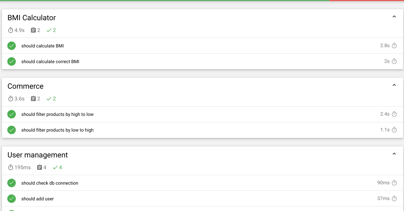Image resolution: width=404 pixels, height=211 pixels.
Task: Toggle the pass indicator for should calculate BMI
Action: [12, 45]
